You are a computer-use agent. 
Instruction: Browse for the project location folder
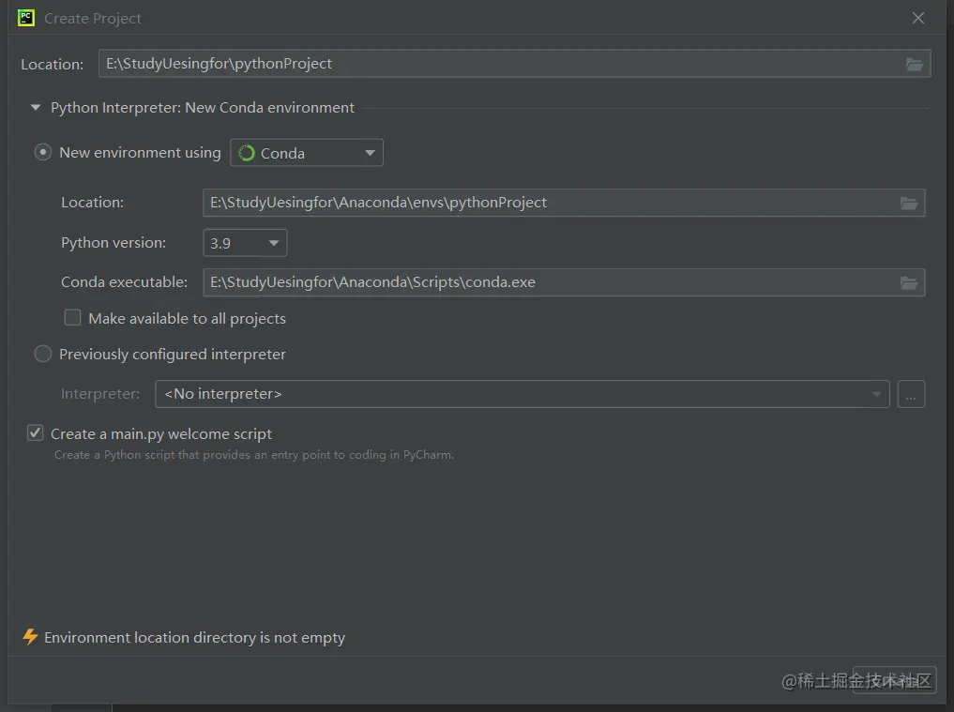(x=915, y=64)
